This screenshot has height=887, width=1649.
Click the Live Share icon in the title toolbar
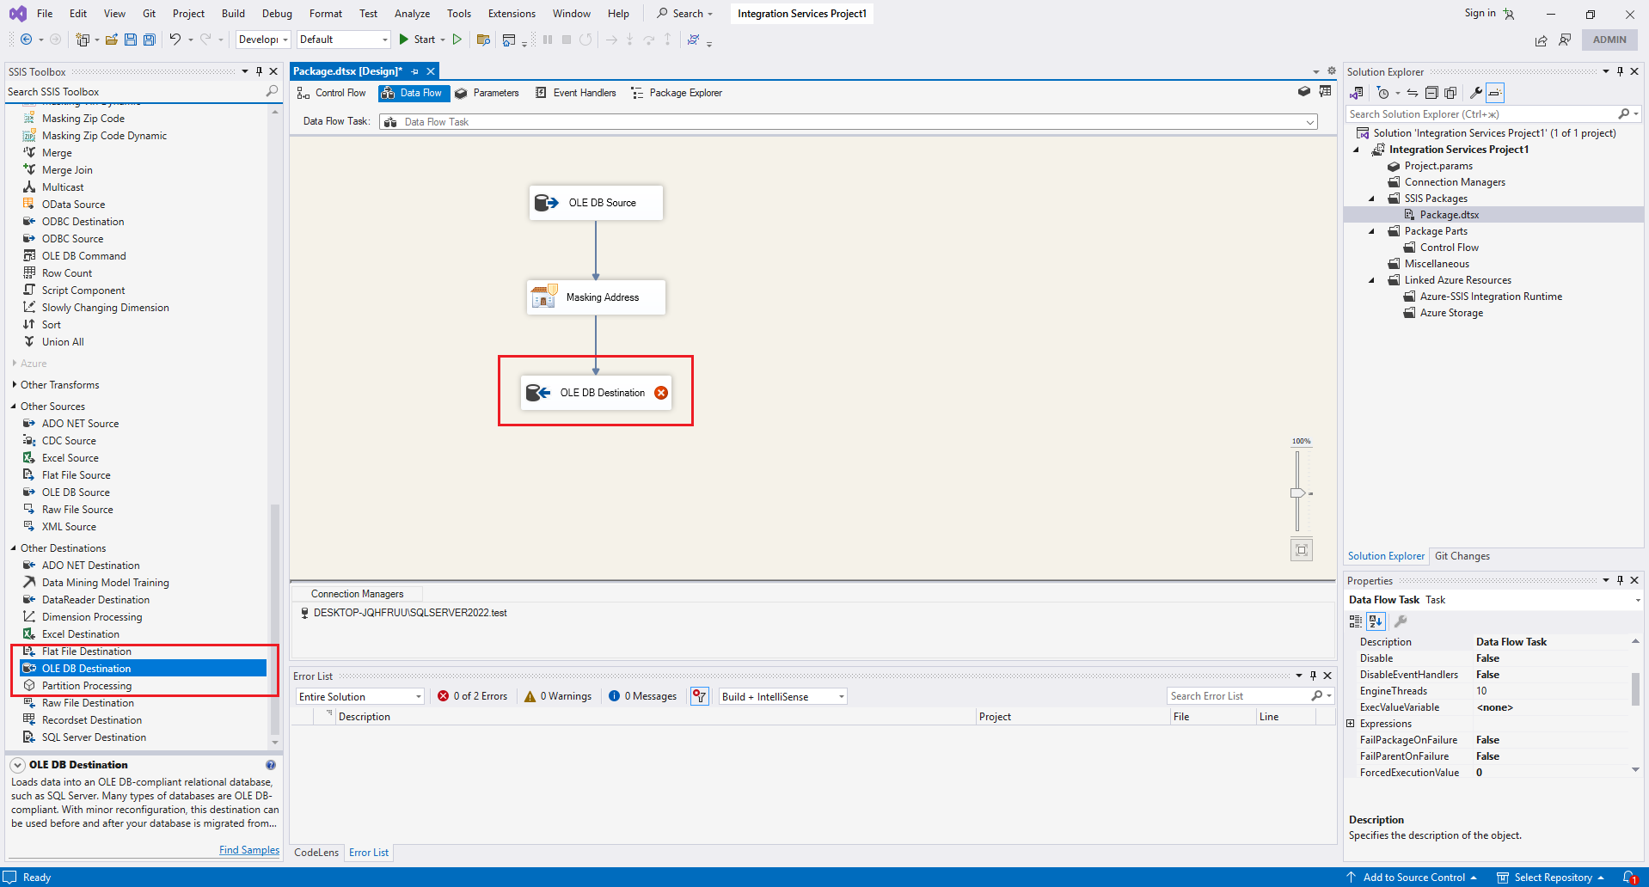click(x=1541, y=40)
